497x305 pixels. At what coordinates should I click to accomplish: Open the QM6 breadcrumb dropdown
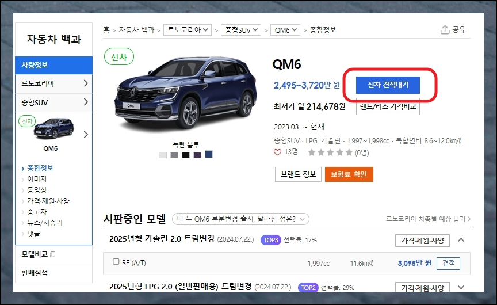pyautogui.click(x=285, y=30)
